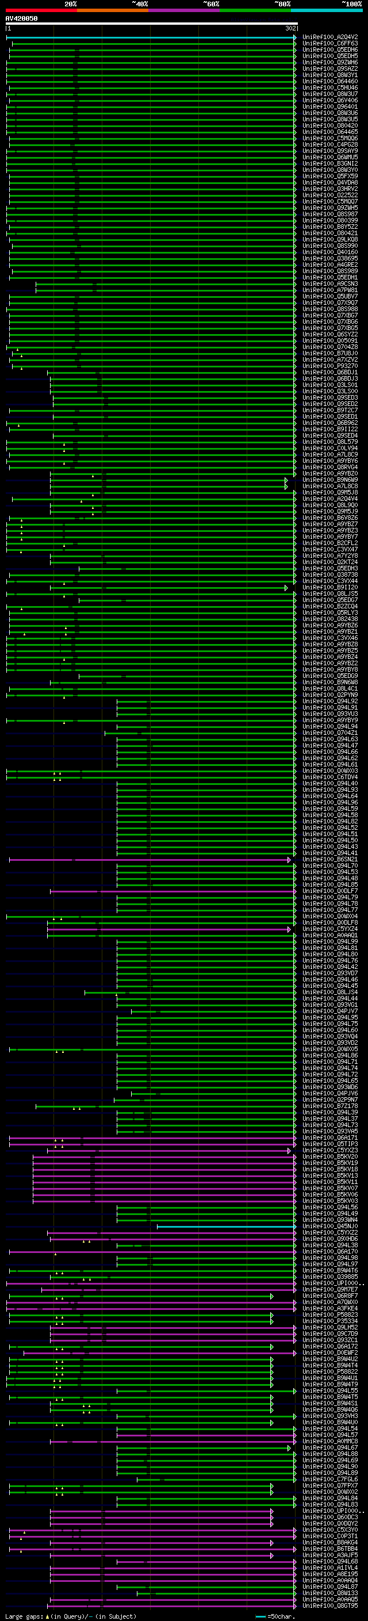Select the UniRef100_Q0DLF7 label
This screenshot has width=368, height=1621.
click(330, 891)
